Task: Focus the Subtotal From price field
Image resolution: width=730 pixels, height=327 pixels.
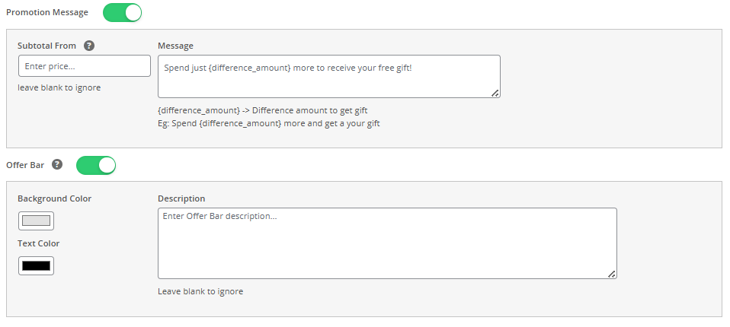Action: click(x=85, y=66)
